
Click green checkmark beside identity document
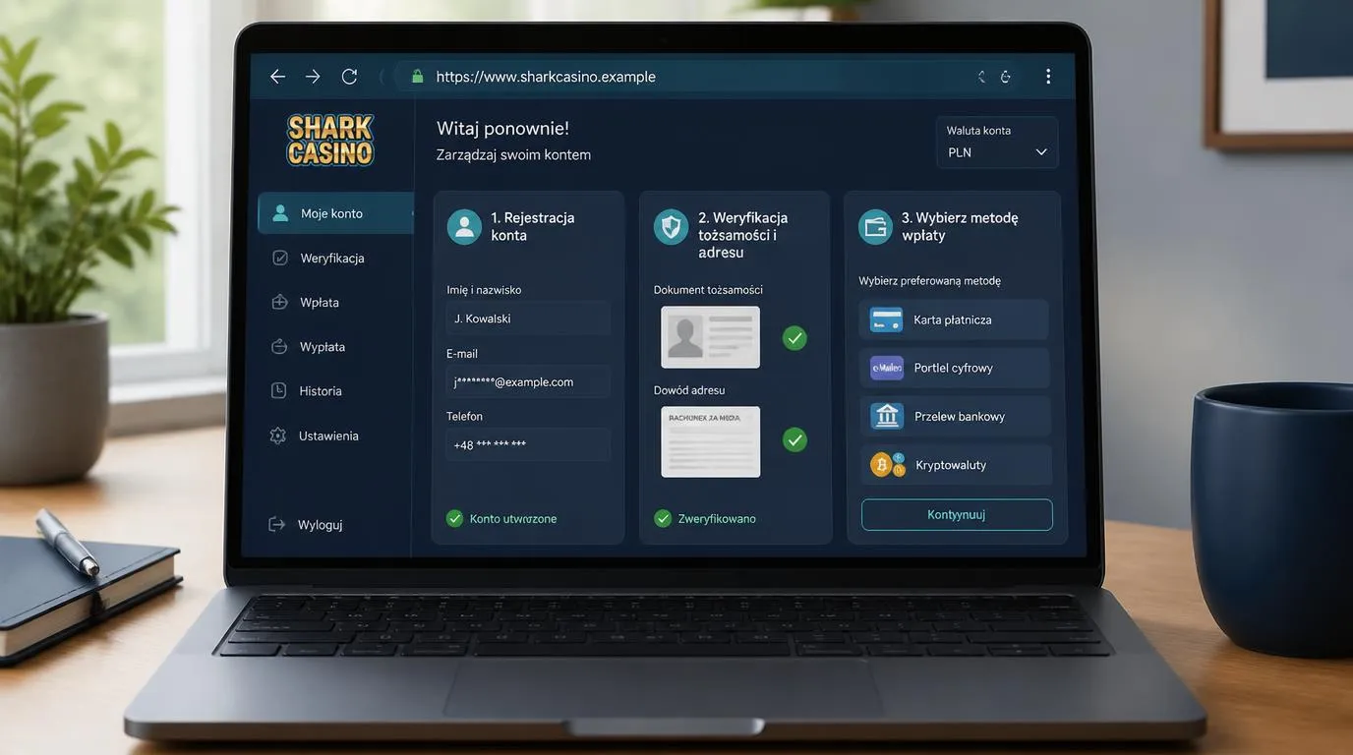point(794,338)
